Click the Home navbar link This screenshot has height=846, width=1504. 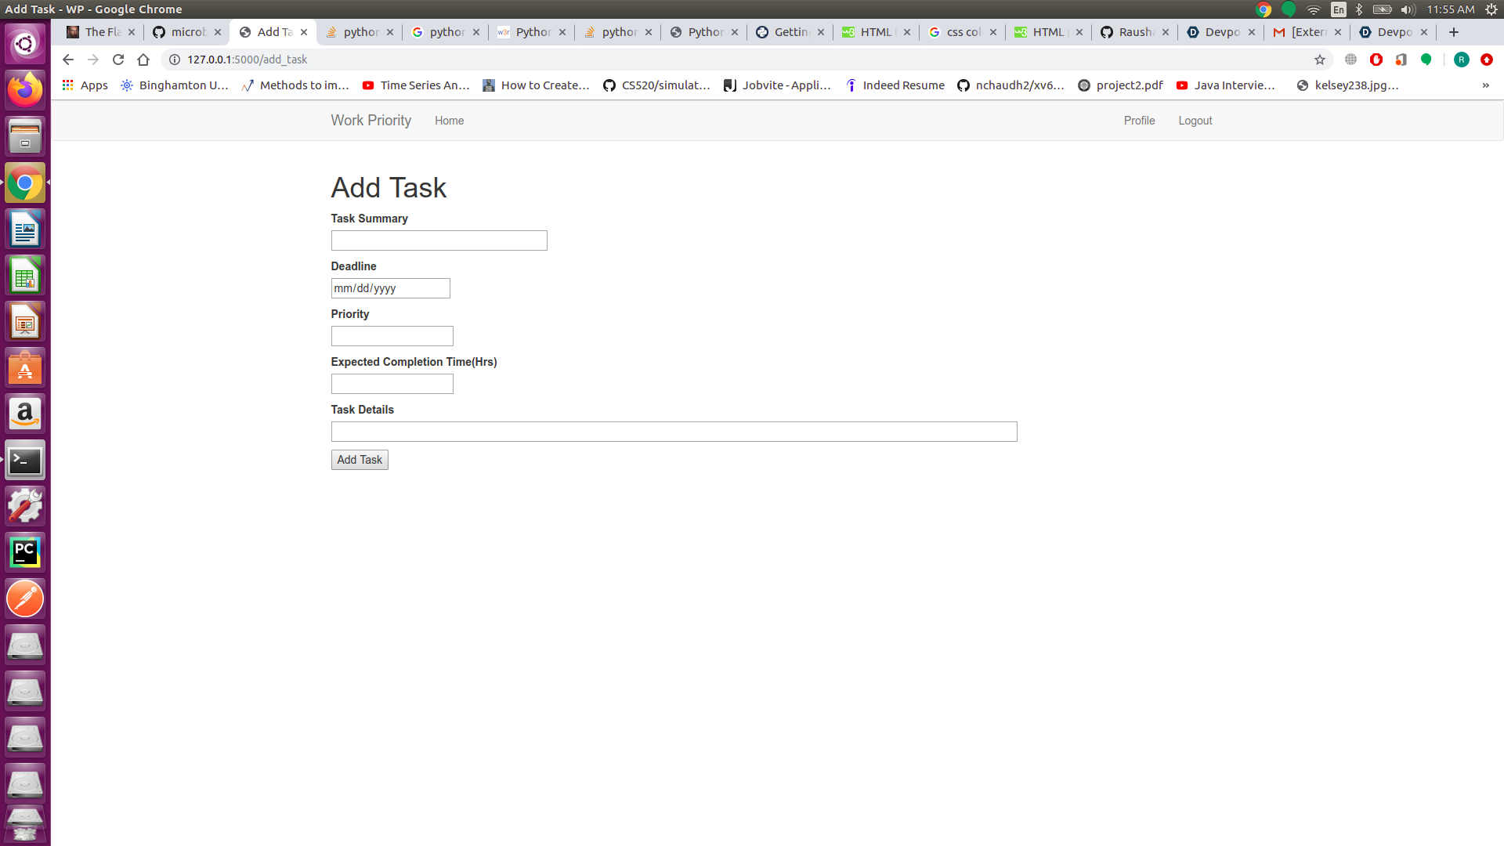[x=449, y=121]
